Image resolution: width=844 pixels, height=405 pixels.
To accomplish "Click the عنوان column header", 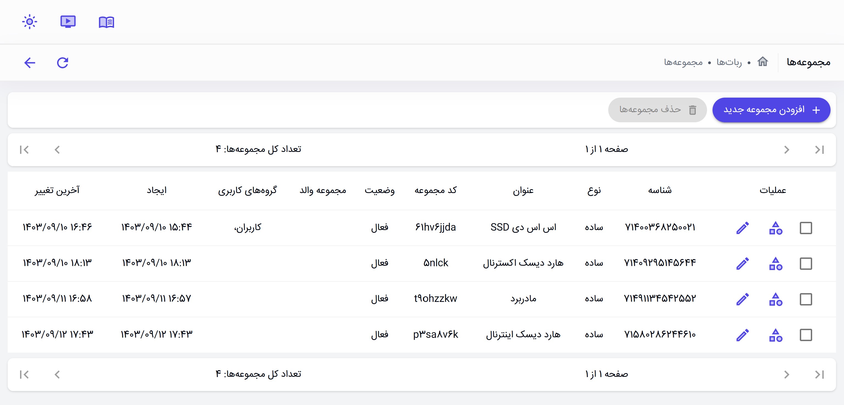I will [x=523, y=190].
